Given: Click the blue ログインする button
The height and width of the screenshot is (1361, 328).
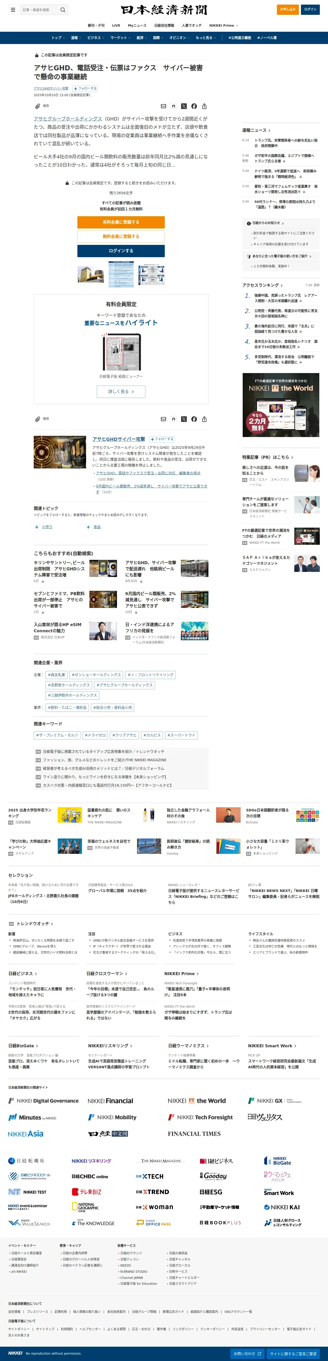Looking at the screenshot, I should (121, 251).
